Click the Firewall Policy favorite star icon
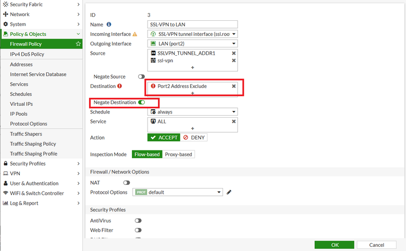Screen dimensions: 406x251 (x=78, y=44)
